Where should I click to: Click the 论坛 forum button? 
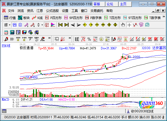[x=112, y=4]
